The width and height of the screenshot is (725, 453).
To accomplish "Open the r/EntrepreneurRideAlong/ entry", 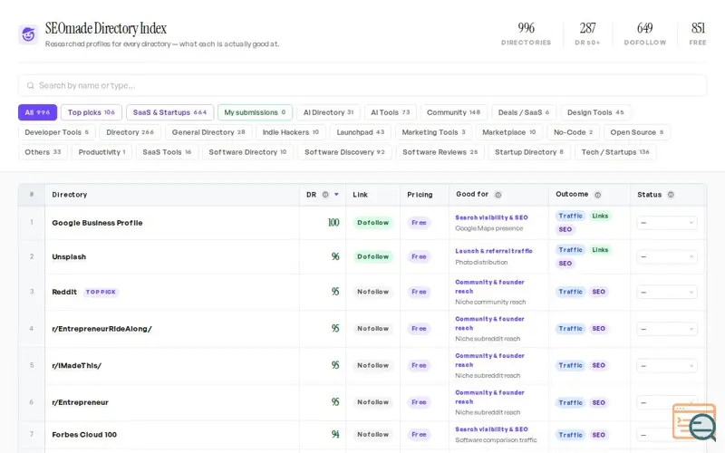I will [x=101, y=329].
